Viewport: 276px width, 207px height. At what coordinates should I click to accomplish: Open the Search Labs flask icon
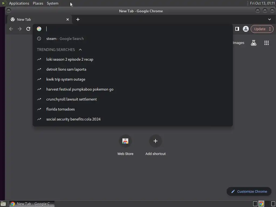pyautogui.click(x=253, y=43)
